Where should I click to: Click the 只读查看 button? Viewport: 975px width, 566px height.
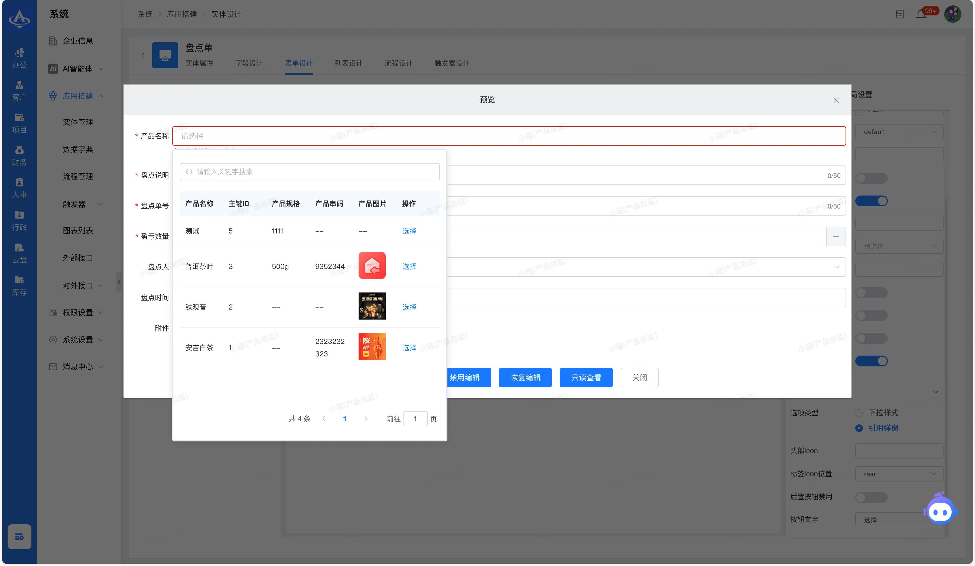pyautogui.click(x=586, y=378)
